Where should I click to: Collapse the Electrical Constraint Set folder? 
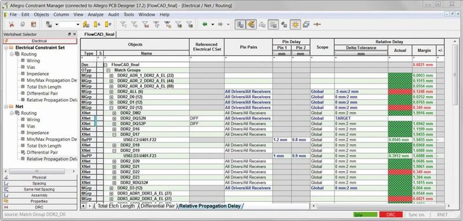(6, 47)
